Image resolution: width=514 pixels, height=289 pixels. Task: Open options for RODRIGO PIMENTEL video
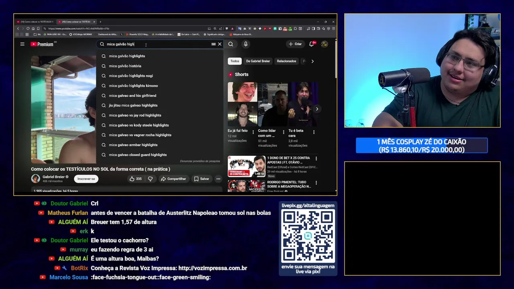coord(316,183)
